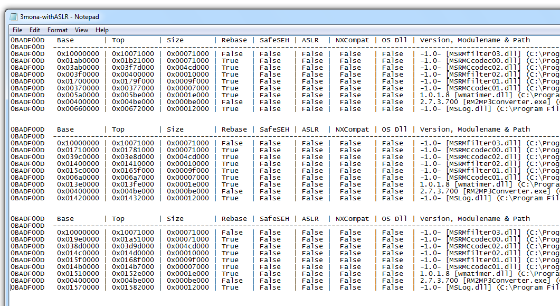Click [MSRMfilter03.dll] in the first table
Viewport: 560px width, 306px height.
point(483,54)
